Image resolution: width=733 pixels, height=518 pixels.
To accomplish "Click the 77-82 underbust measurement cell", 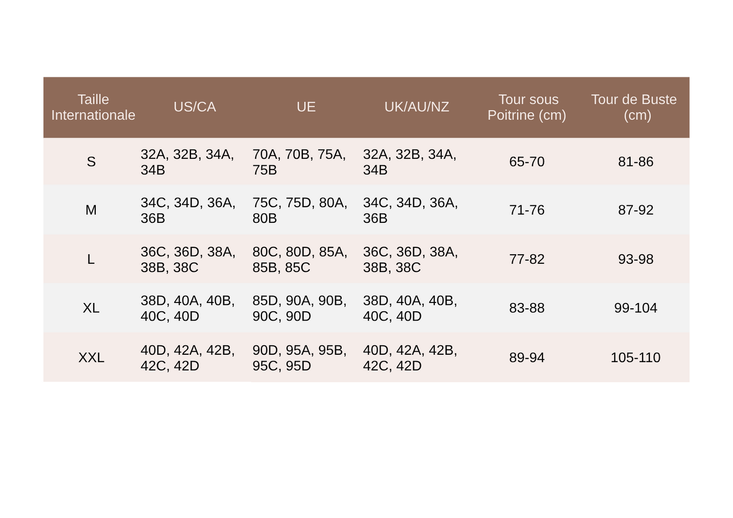I will tap(527, 259).
